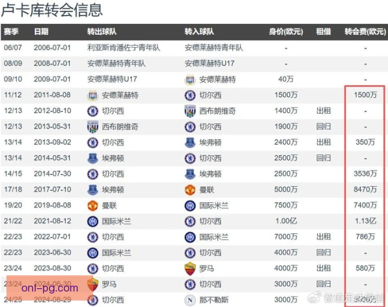Click 回归 in the 2014-05-31 row
The height and width of the screenshot is (307, 388).
click(x=323, y=158)
